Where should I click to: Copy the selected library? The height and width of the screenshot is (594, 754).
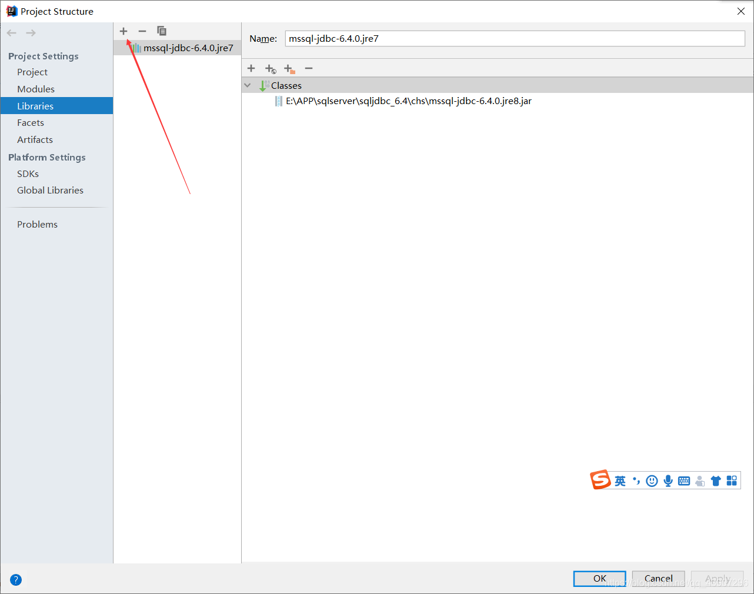[162, 31]
